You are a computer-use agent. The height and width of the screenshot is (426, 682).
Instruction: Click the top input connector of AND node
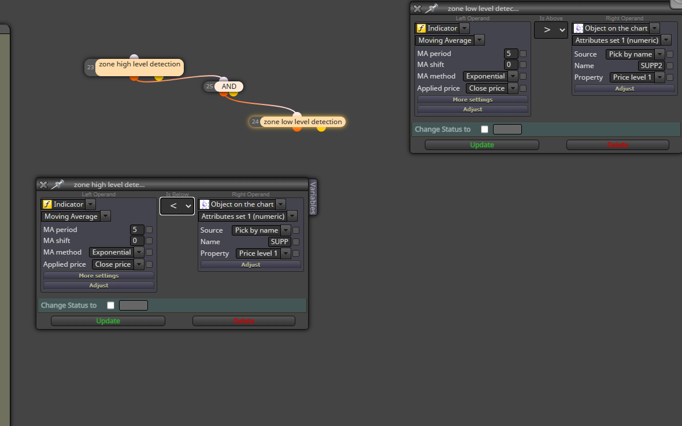tap(224, 79)
